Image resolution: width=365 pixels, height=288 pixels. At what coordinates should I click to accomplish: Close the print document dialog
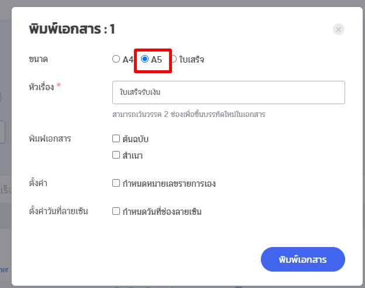point(339,29)
